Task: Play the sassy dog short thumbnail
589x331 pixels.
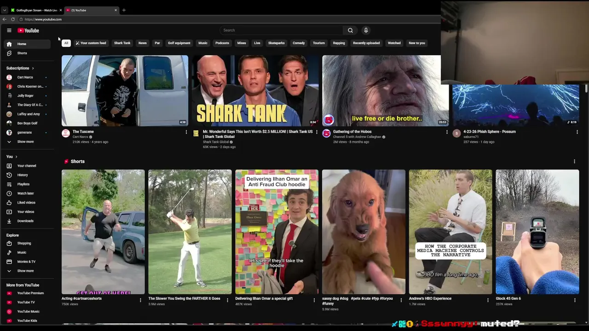Action: coord(364,232)
